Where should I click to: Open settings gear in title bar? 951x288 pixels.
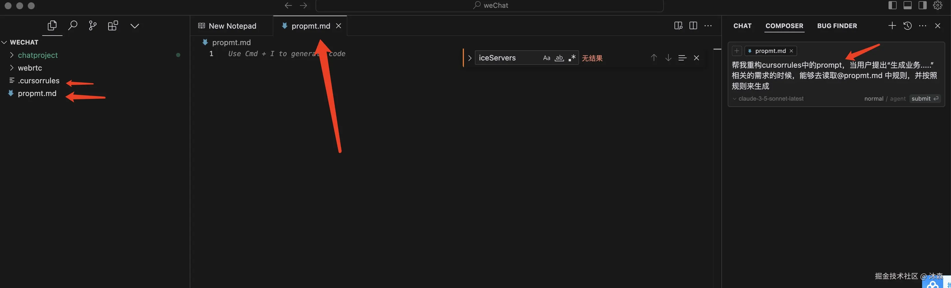[x=938, y=5]
